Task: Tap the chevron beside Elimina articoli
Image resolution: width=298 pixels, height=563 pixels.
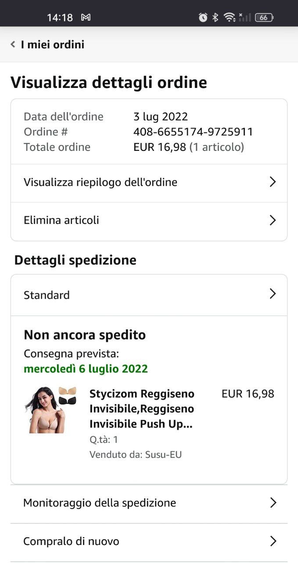Action: (273, 220)
